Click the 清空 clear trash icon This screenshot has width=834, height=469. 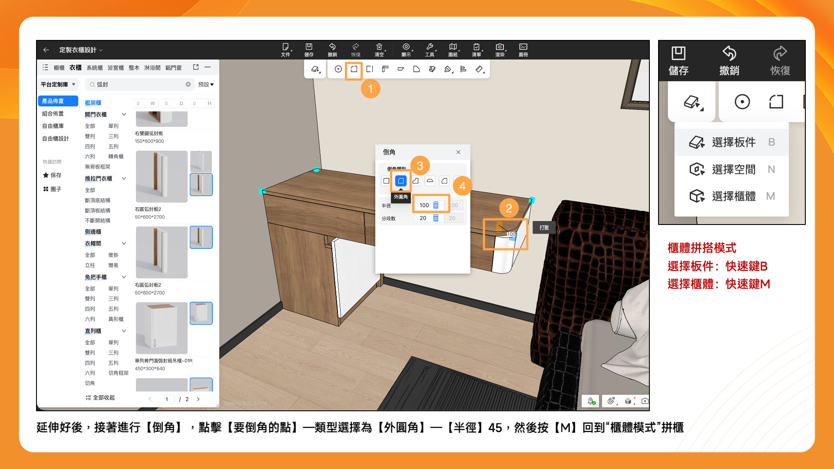coord(379,47)
